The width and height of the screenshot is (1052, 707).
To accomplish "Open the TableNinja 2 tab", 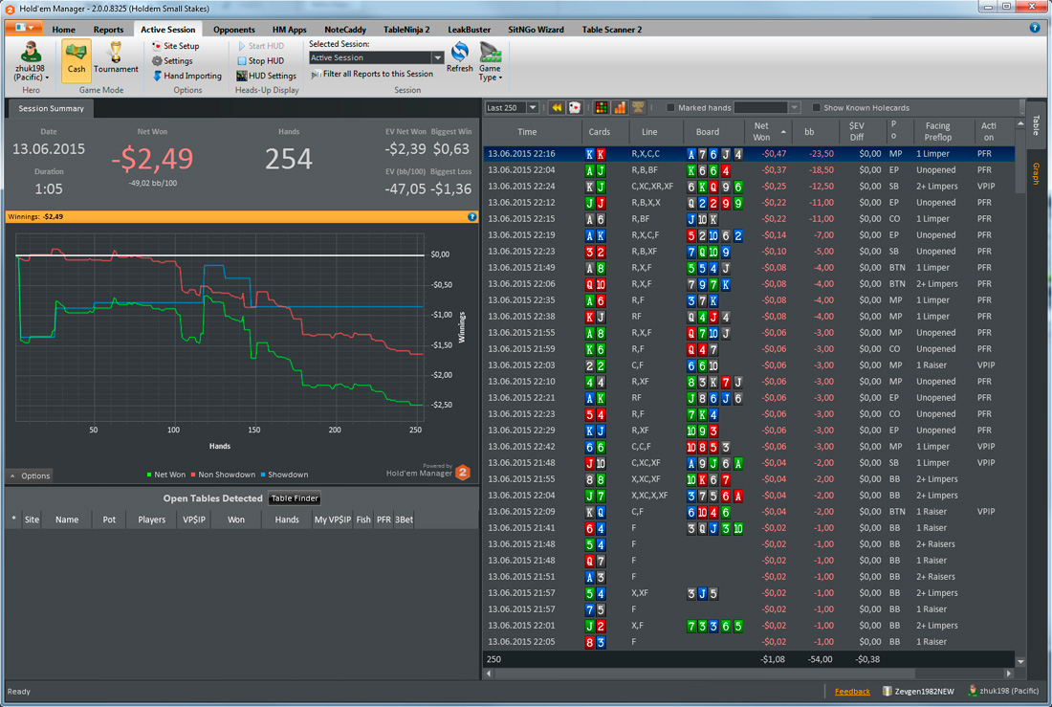I will coord(406,30).
